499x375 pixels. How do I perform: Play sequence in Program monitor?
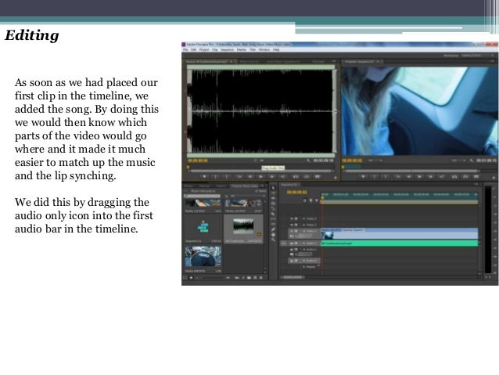pyautogui.click(x=420, y=176)
